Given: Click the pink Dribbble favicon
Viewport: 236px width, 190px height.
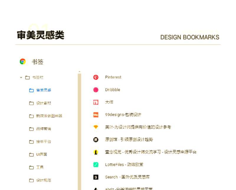Looking at the screenshot, I should coord(96,90).
